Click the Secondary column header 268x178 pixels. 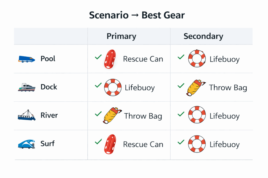[x=203, y=36]
